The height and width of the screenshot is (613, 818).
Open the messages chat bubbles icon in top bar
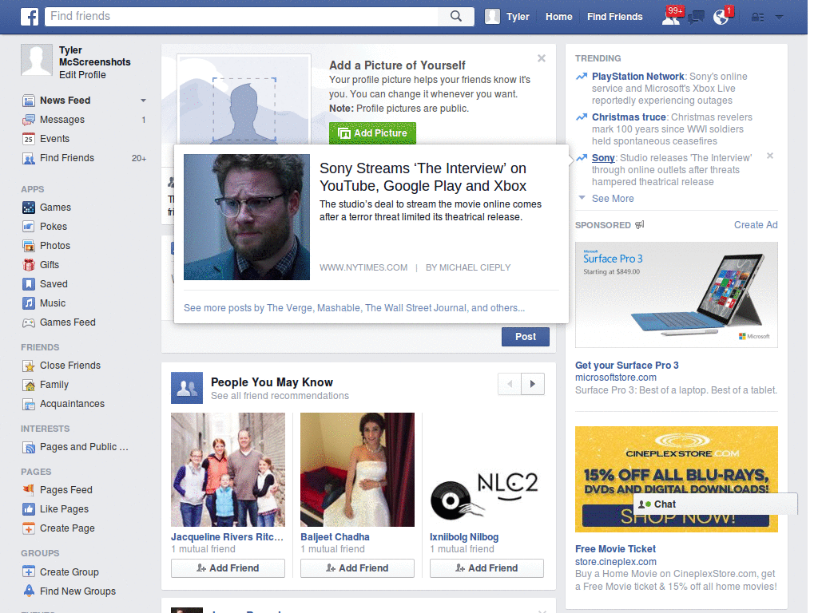[696, 18]
